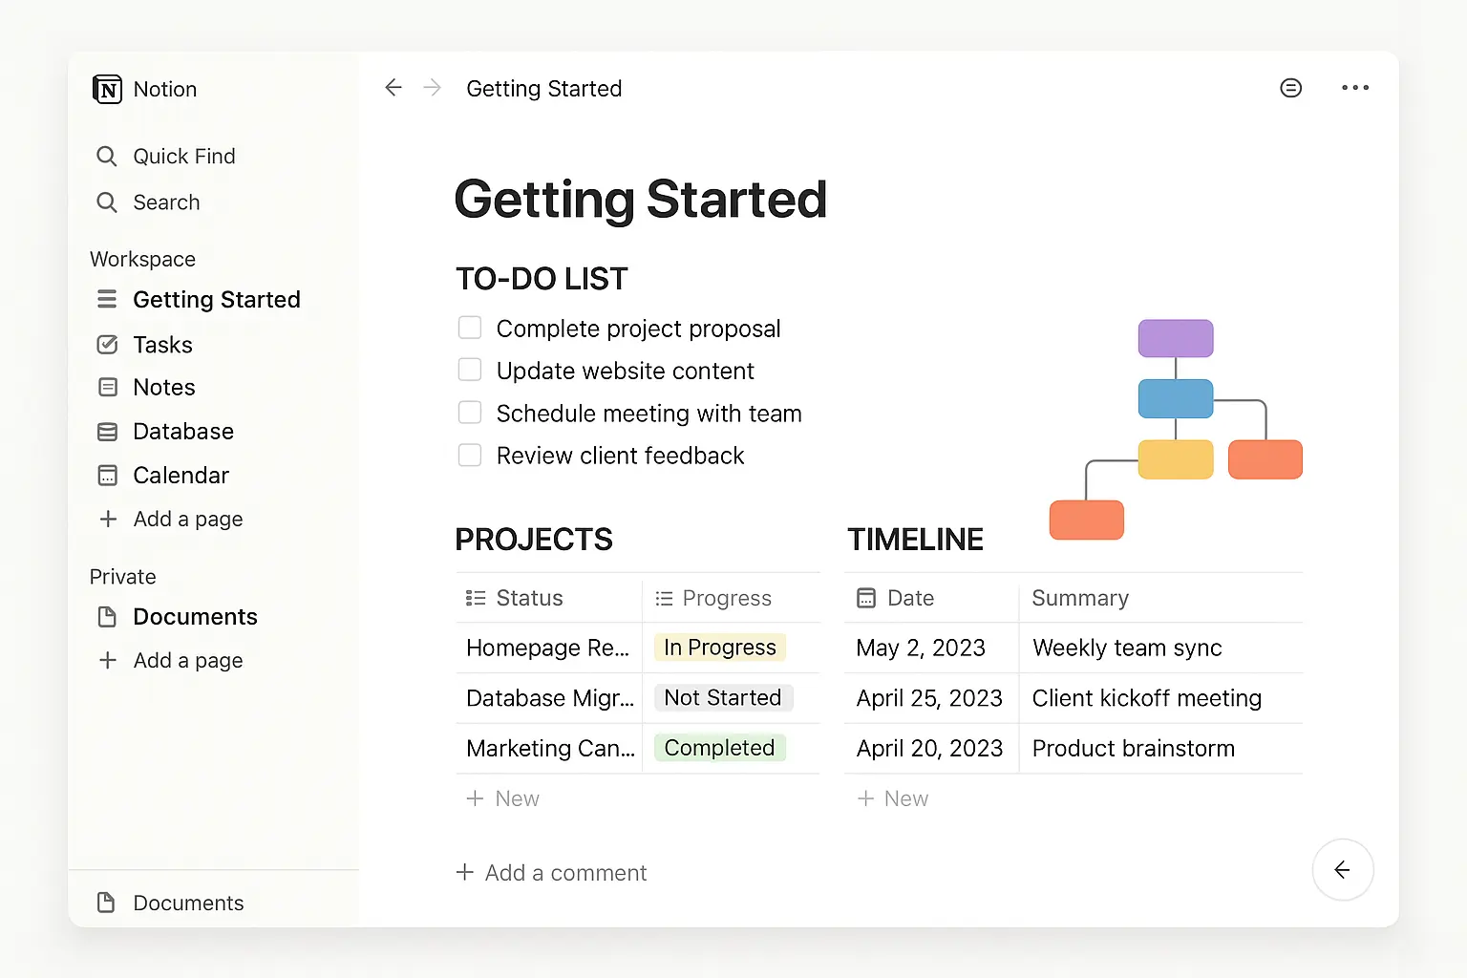Open the In Progress status tag
Image resolution: width=1467 pixels, height=978 pixels.
pyautogui.click(x=720, y=648)
